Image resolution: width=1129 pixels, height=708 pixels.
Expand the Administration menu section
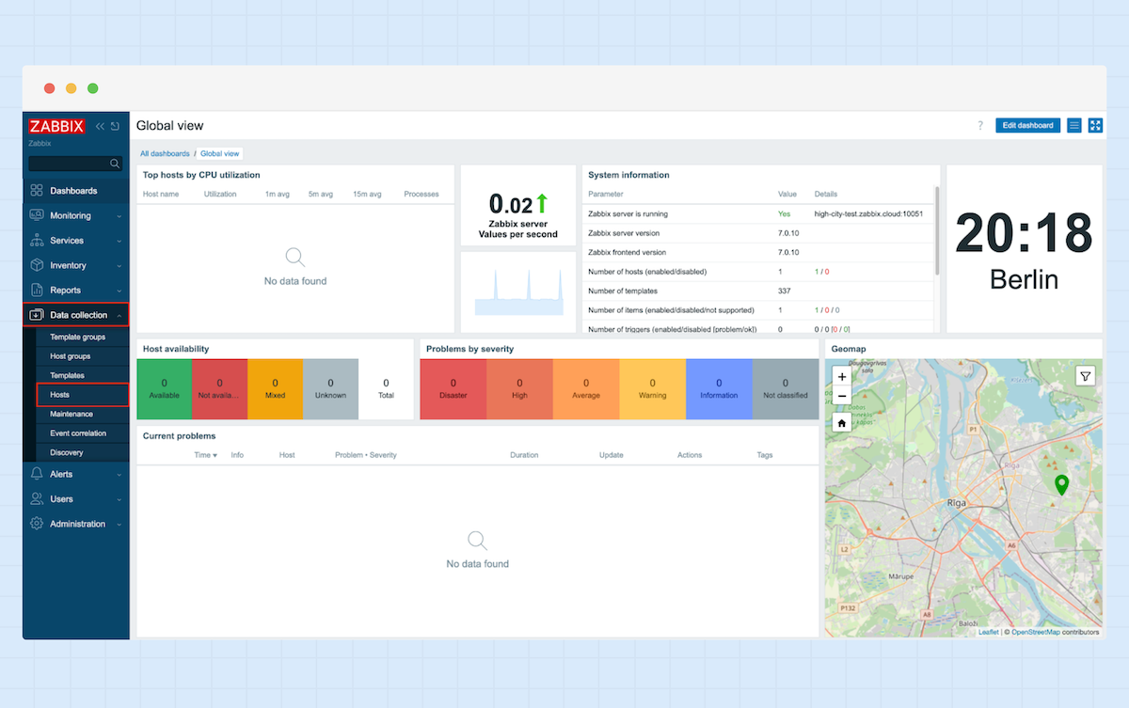[76, 524]
